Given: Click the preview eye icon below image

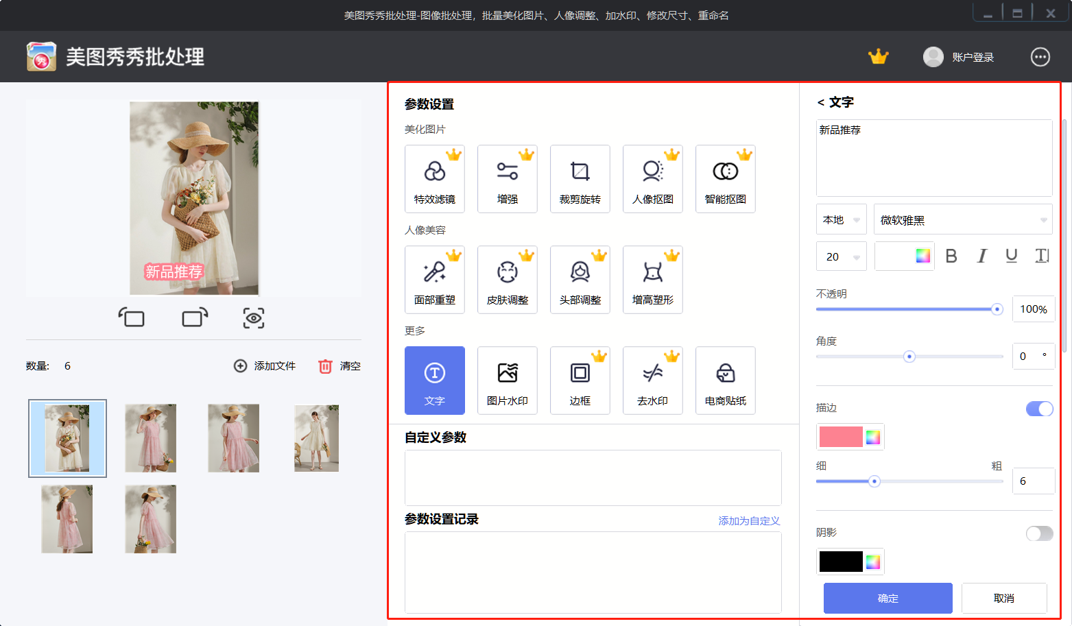Looking at the screenshot, I should [x=254, y=318].
